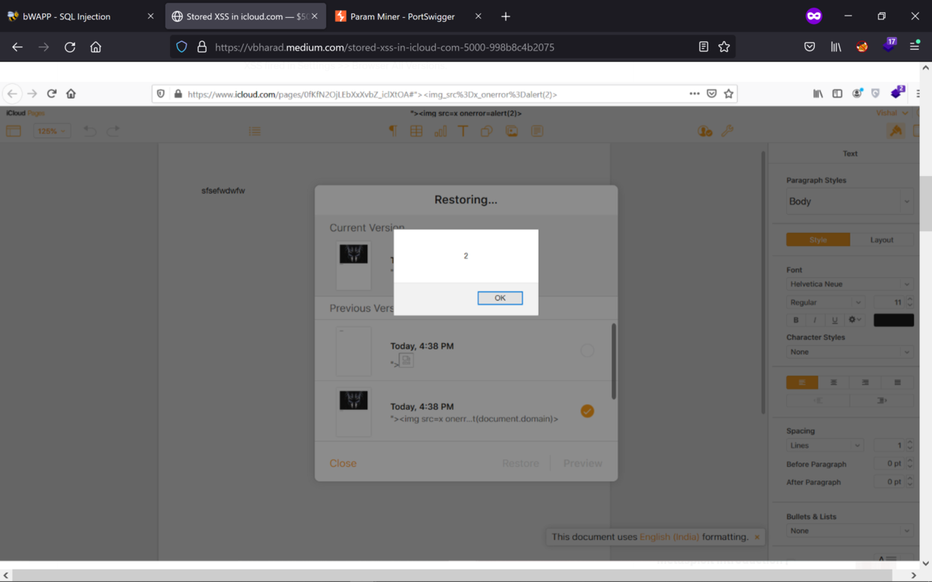Image resolution: width=932 pixels, height=582 pixels.
Task: Close the Param Miner - PortSwigger tab
Action: click(x=478, y=16)
